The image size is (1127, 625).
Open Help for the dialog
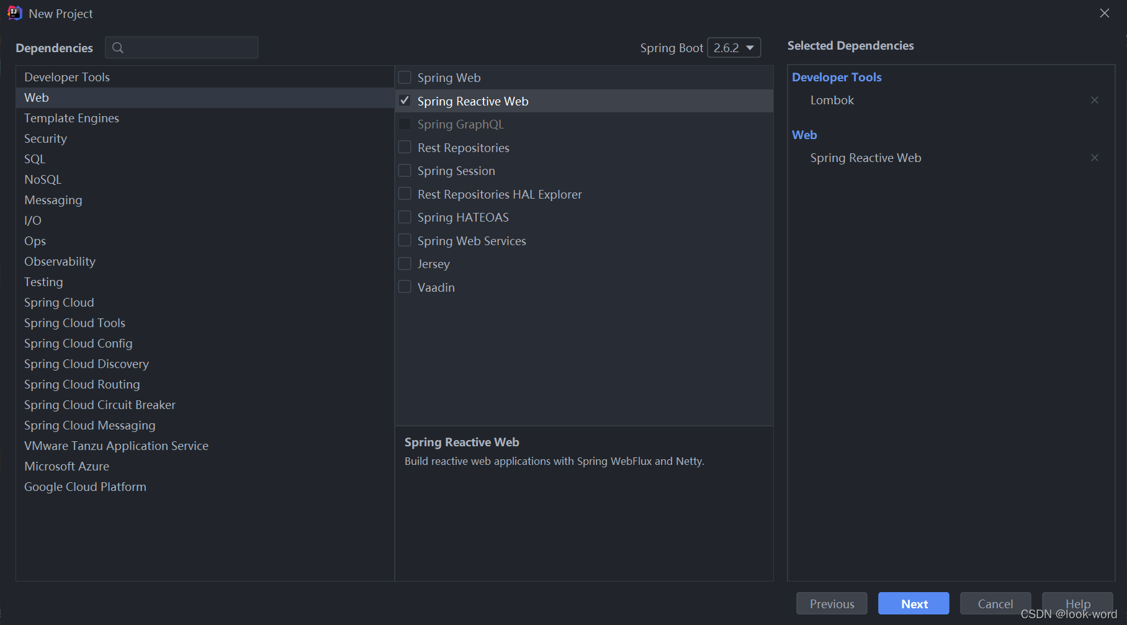(x=1077, y=603)
